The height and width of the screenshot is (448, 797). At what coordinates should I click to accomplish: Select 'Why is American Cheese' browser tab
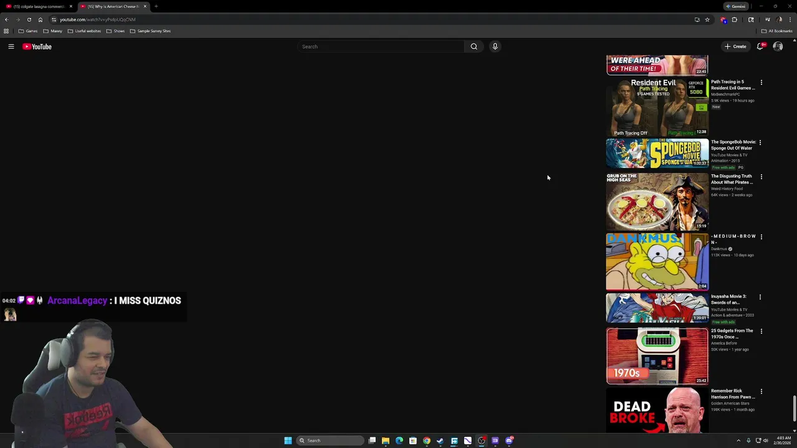113,6
